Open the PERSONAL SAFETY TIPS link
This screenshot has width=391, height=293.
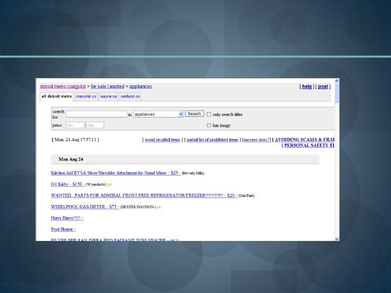click(x=309, y=145)
